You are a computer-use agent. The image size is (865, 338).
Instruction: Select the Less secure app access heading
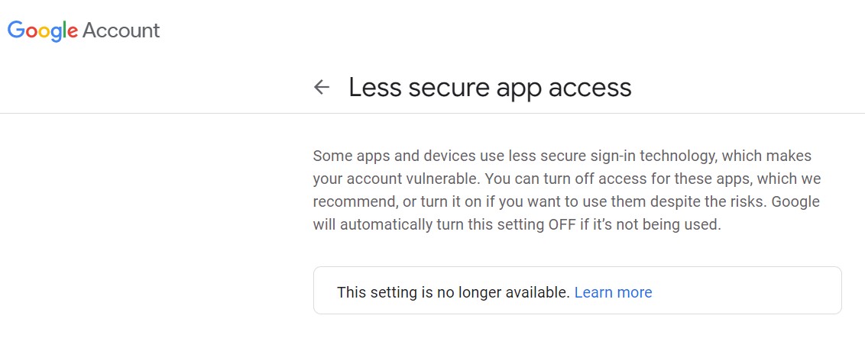pyautogui.click(x=490, y=88)
